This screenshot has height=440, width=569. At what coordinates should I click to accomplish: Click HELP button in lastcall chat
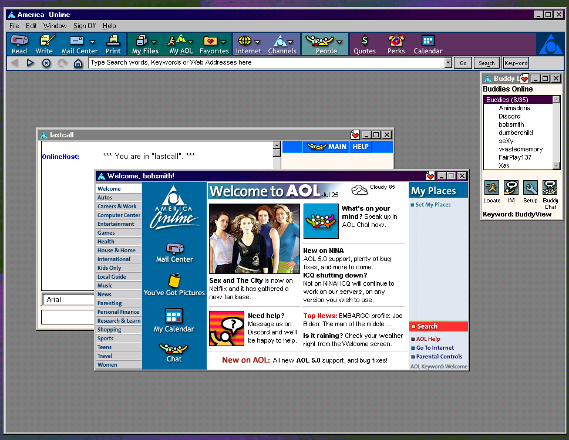point(361,147)
